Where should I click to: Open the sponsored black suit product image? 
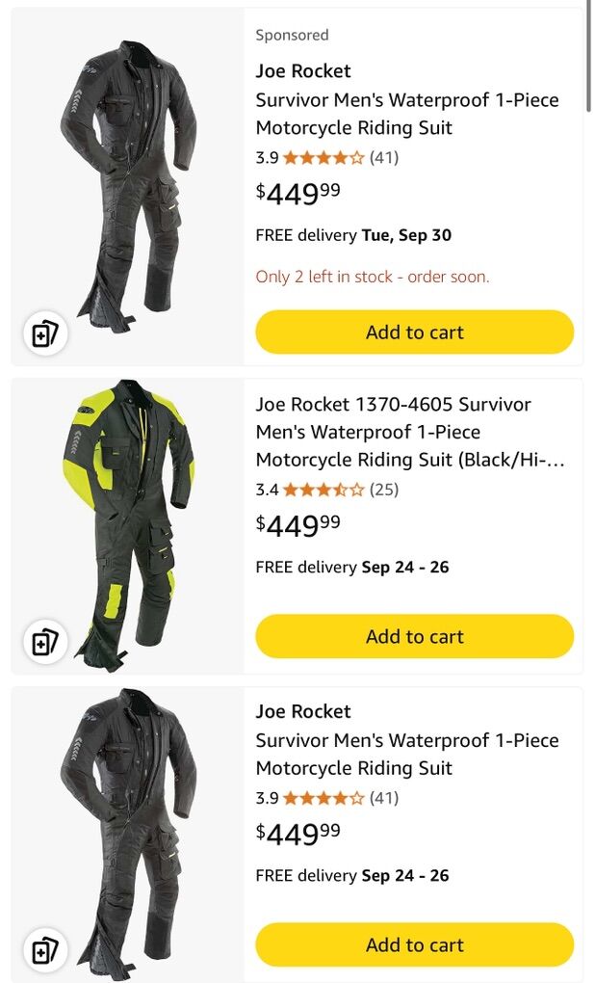128,186
